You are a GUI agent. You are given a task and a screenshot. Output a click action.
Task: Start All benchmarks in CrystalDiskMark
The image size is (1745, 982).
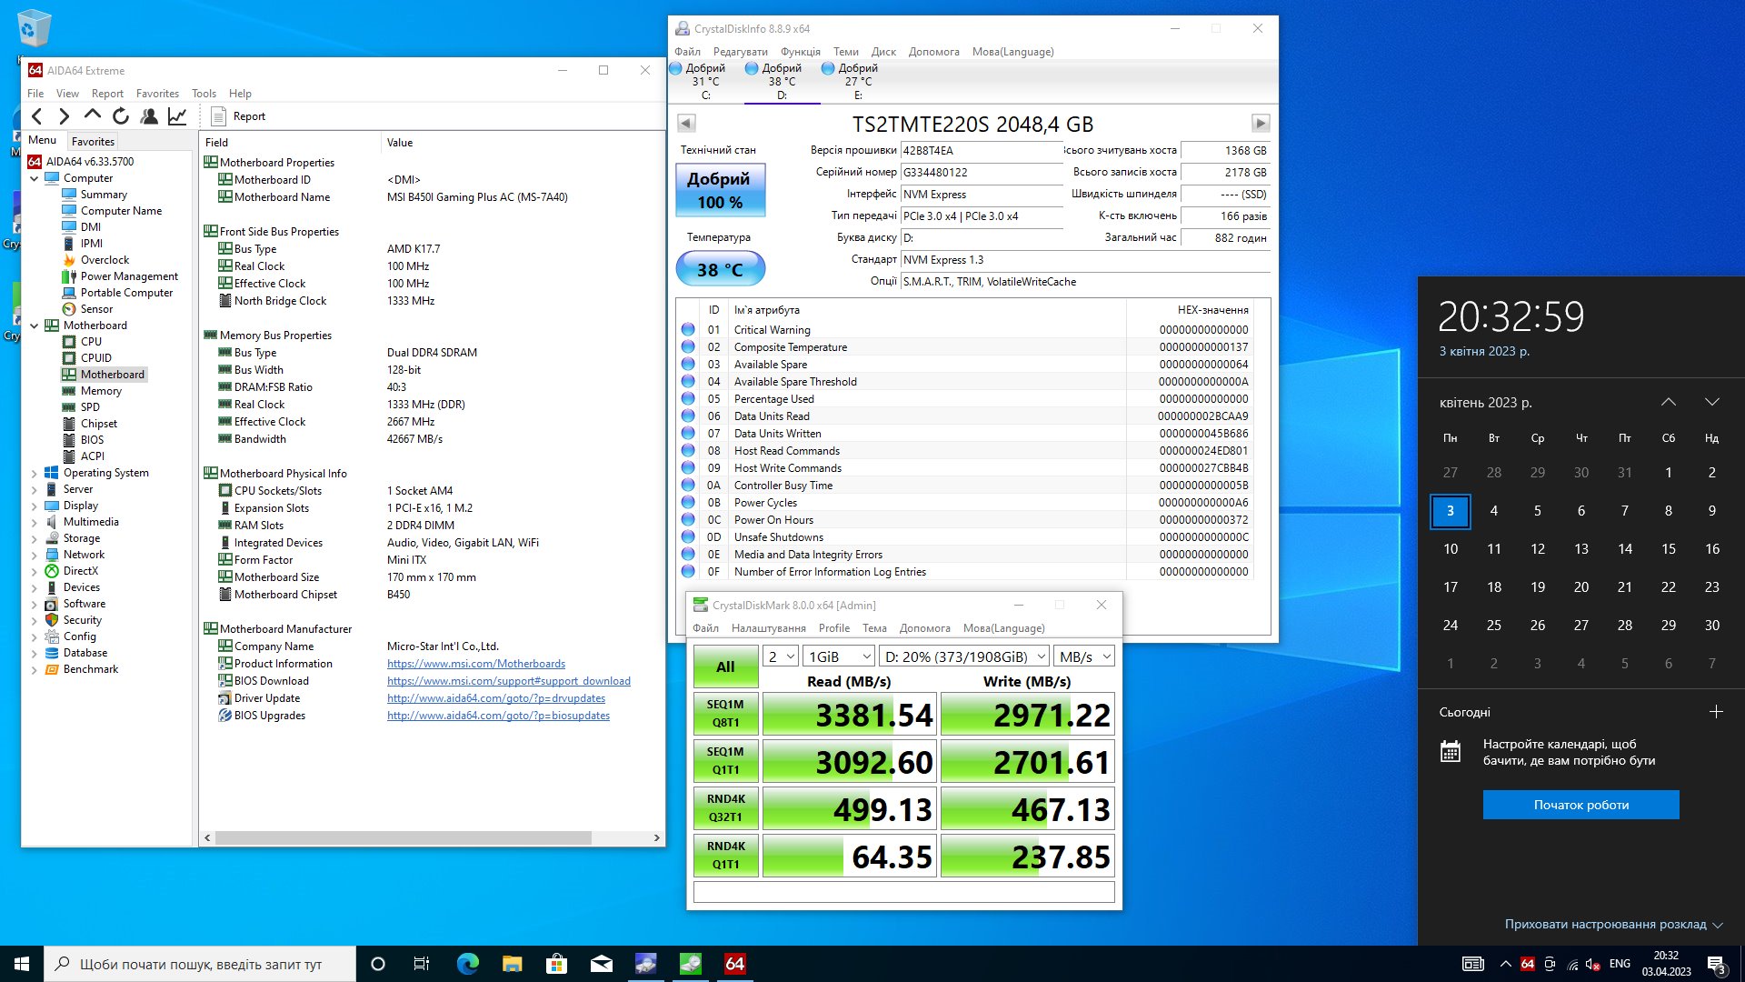(725, 666)
